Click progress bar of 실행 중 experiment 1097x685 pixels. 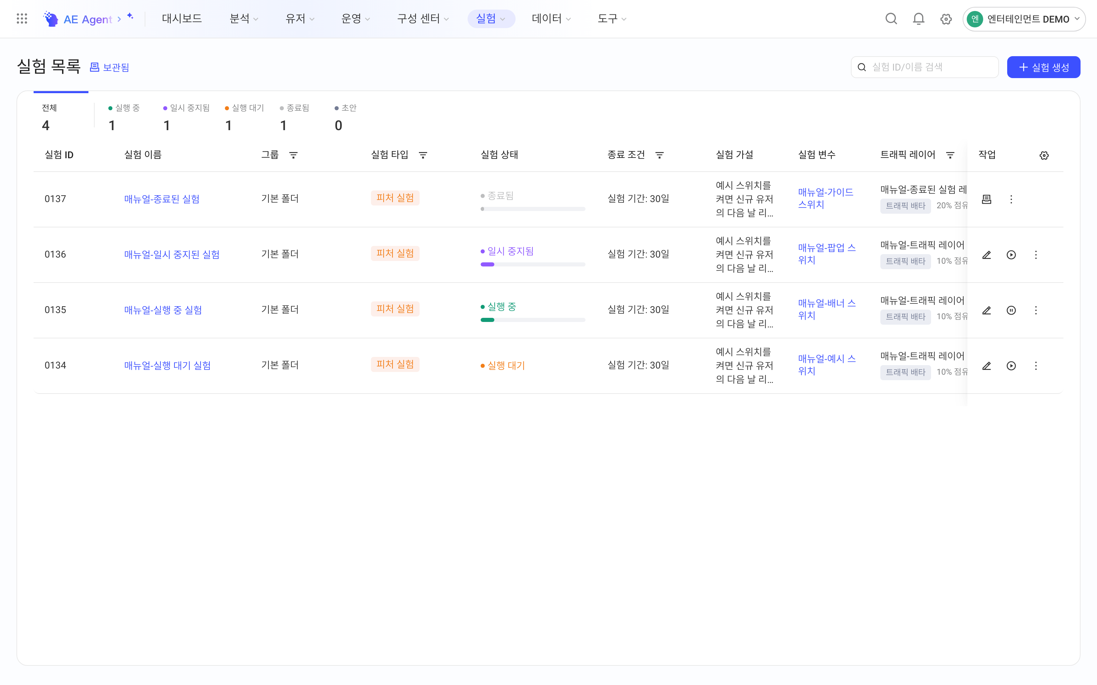(x=533, y=320)
